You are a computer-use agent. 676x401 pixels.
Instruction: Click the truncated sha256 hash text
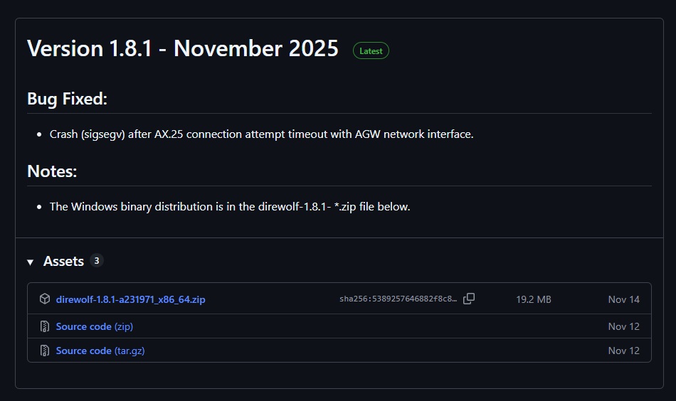coord(398,299)
